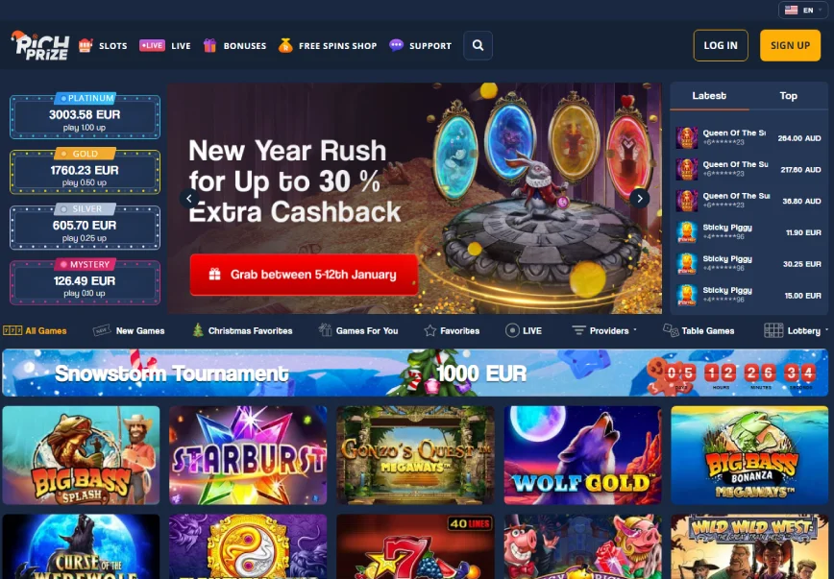Viewport: 834px width, 579px height.
Task: Click the Platinum jackpot panel
Action: [86, 116]
